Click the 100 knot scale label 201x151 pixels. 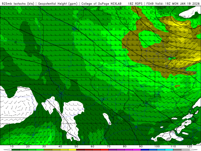click(157, 146)
